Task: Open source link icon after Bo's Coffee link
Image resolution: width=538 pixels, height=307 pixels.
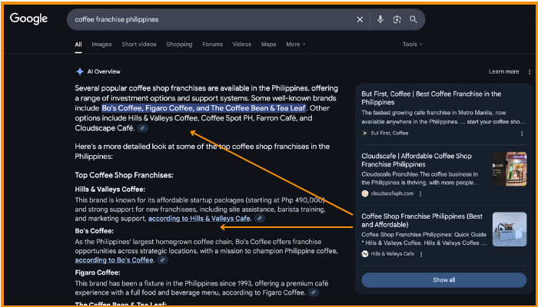Action: coord(162,259)
